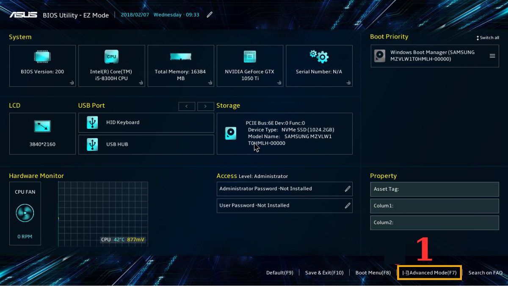Select Administrator Password -Not Installed row
Viewport: 508px width, 286px height.
click(x=284, y=189)
